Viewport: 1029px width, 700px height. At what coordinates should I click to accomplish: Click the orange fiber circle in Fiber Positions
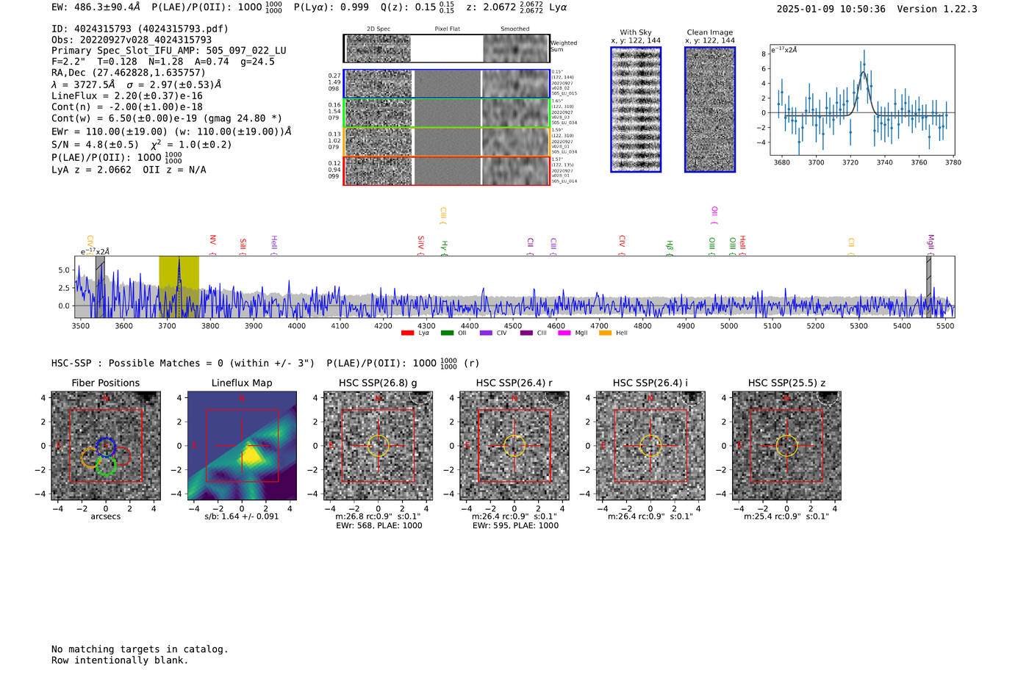(90, 458)
